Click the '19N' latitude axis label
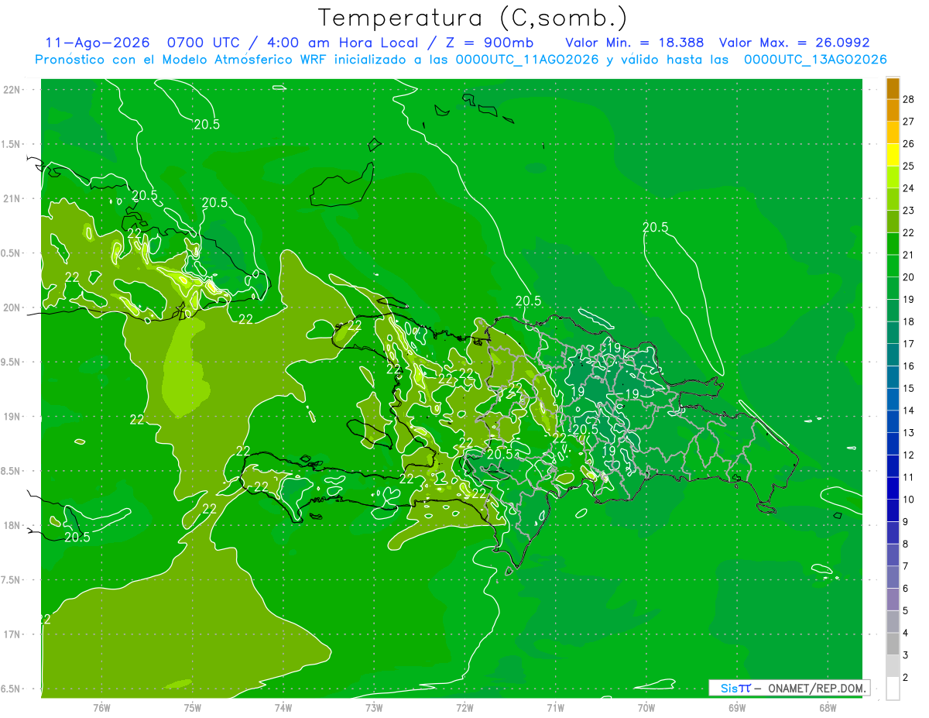The image size is (929, 718). coord(12,417)
